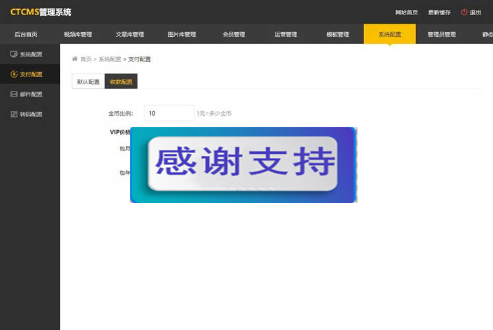Click the 转码配置 sidebar icon

coord(14,114)
